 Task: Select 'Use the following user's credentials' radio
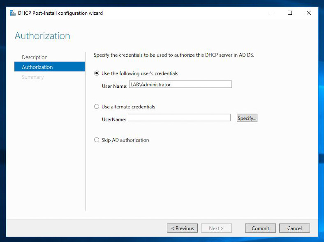coord(97,73)
